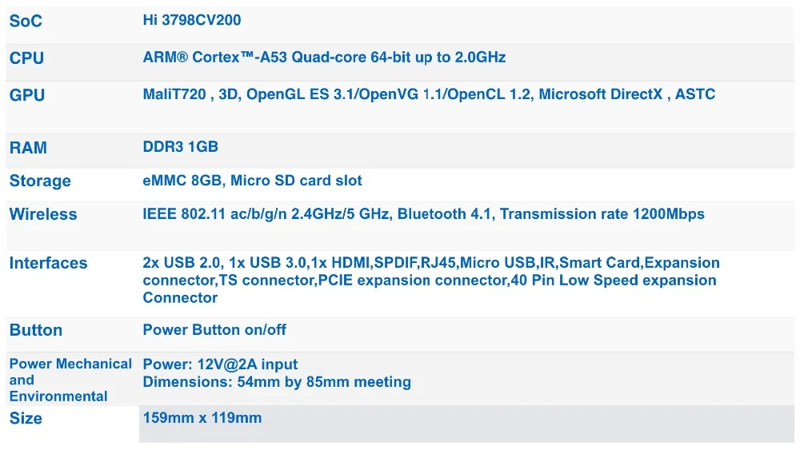
Task: Select the CPU row label
Action: click(26, 58)
